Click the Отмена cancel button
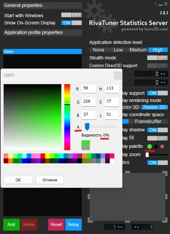Screen dimensions: 170x234 50,180
